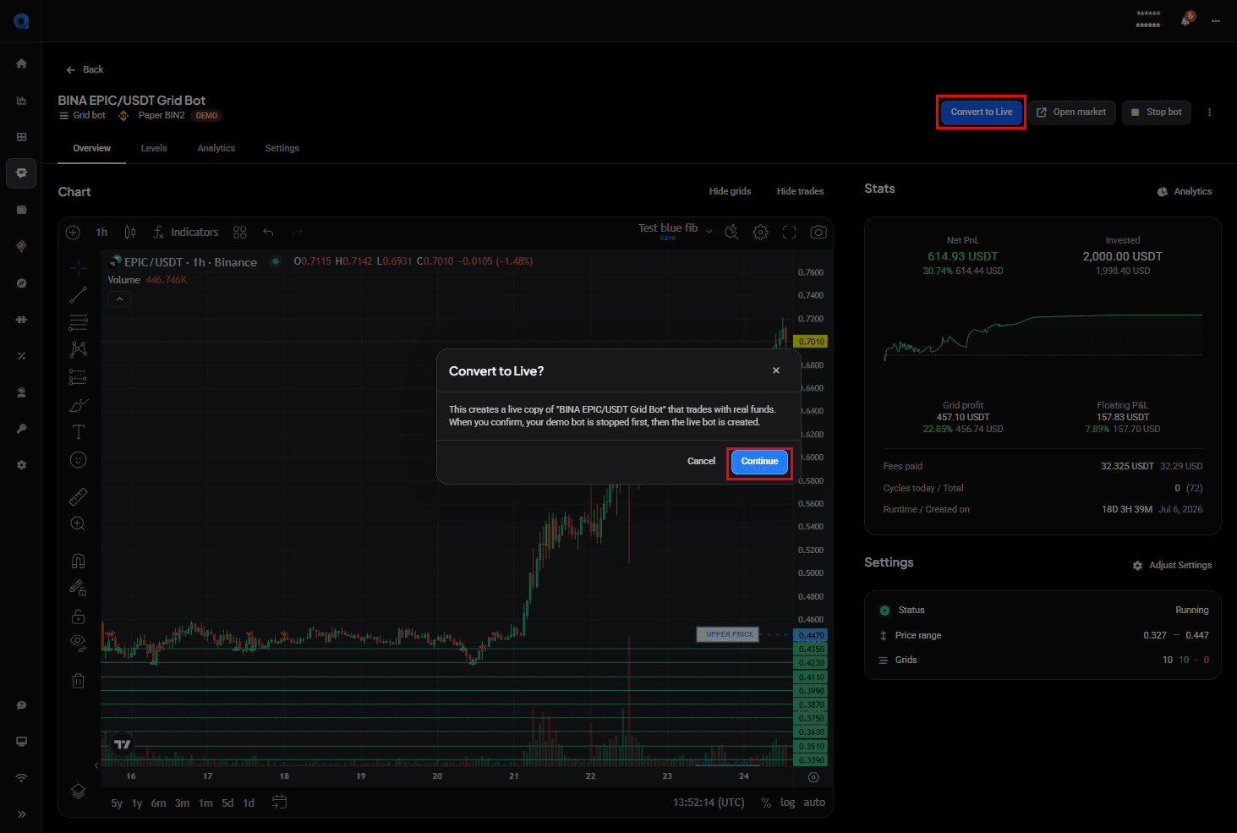Click the Open market button
The width and height of the screenshot is (1237, 833).
[1071, 112]
